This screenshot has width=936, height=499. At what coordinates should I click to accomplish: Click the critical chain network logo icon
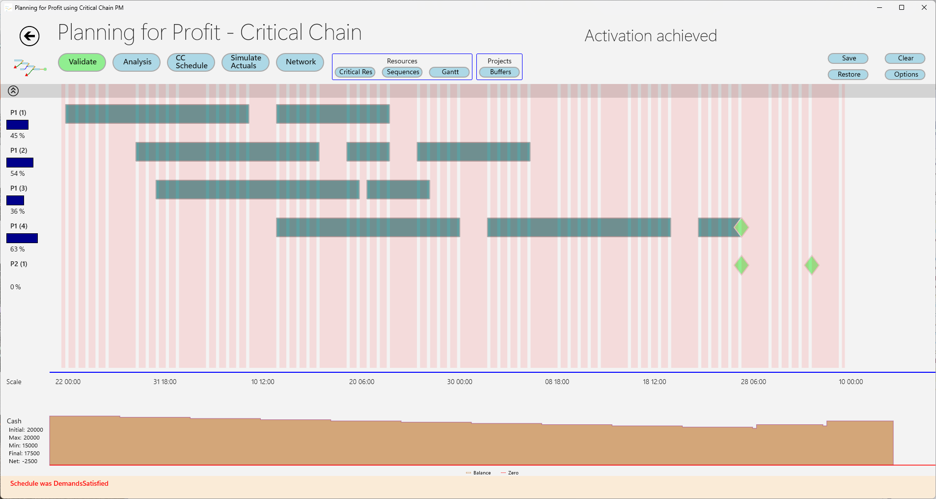(29, 67)
